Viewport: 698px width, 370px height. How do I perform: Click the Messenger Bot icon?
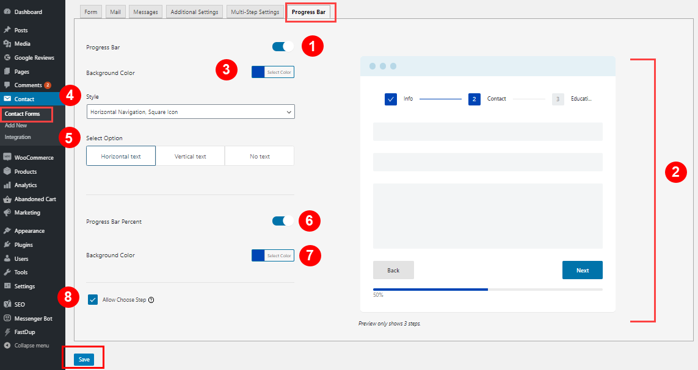pyautogui.click(x=7, y=318)
